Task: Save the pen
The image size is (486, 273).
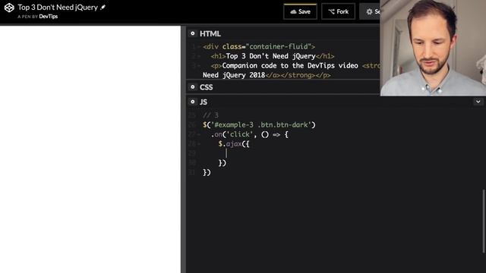Action: click(300, 12)
